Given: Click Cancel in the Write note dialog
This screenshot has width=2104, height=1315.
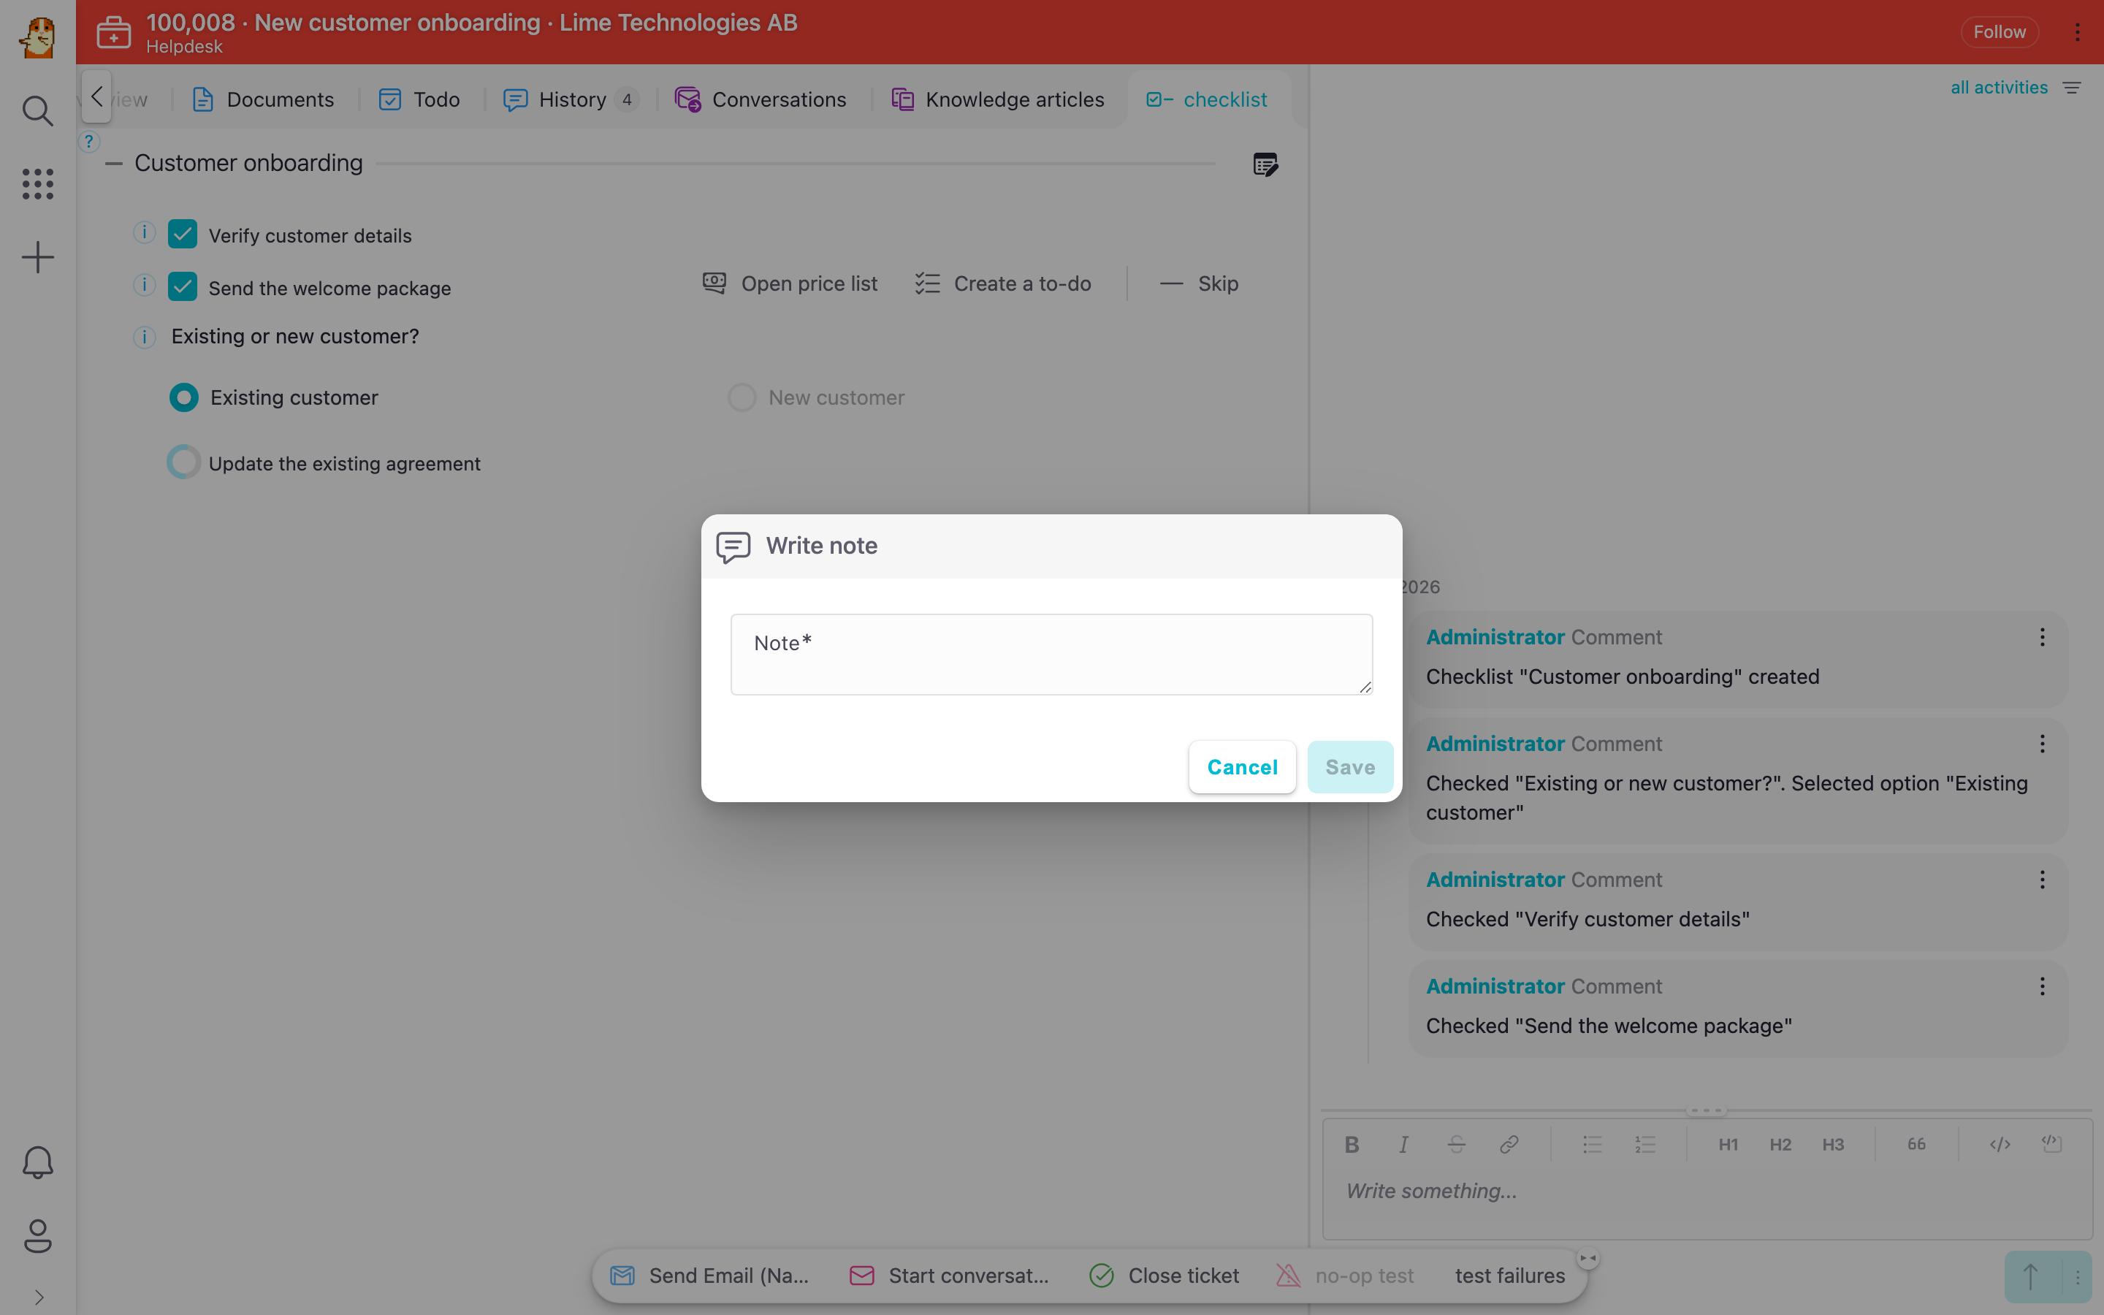Looking at the screenshot, I should [1243, 767].
